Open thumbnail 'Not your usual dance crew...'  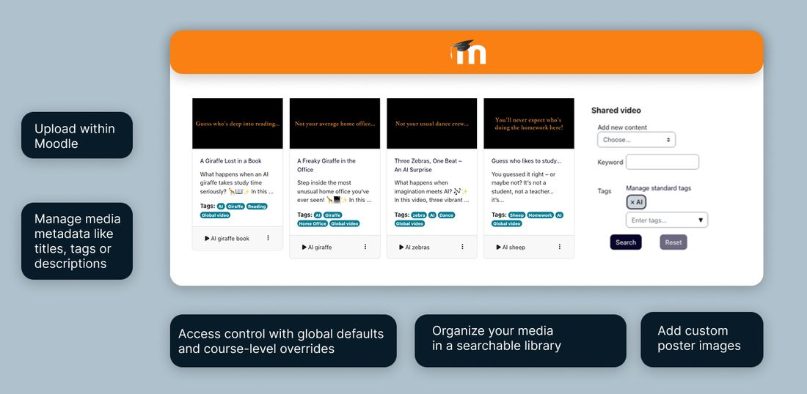(432, 124)
